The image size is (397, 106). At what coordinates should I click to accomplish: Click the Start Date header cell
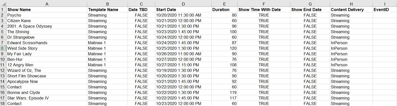(x=183, y=10)
